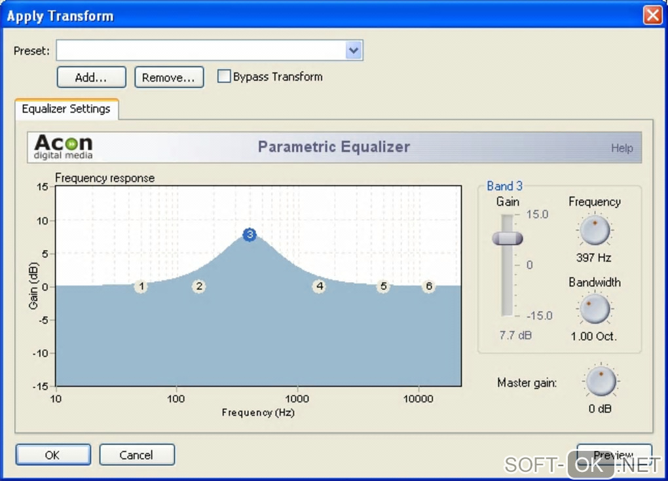Screen dimensions: 668x481
Task: Click the Cancel button
Action: coord(137,455)
